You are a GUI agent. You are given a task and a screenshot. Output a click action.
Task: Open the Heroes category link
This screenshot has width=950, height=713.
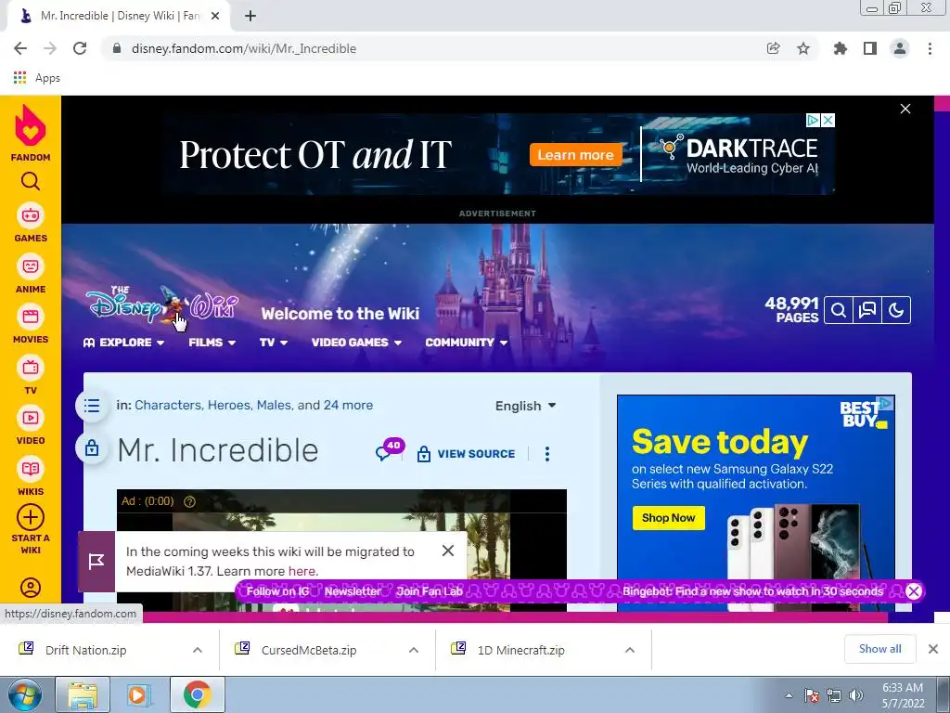[228, 405]
